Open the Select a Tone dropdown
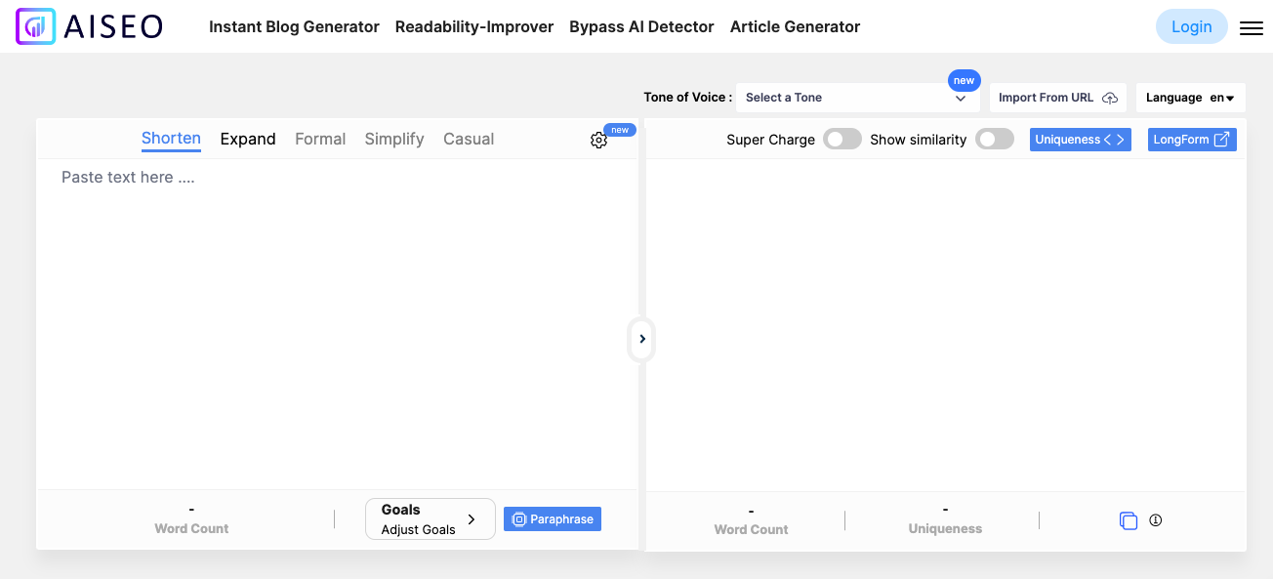The image size is (1273, 579). [x=857, y=98]
